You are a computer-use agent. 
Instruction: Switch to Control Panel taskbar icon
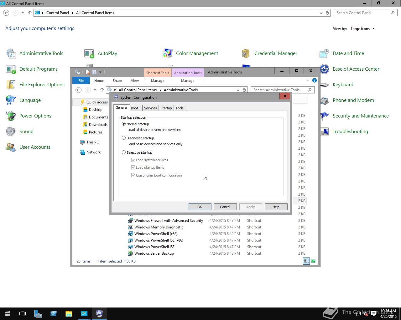click(x=84, y=313)
